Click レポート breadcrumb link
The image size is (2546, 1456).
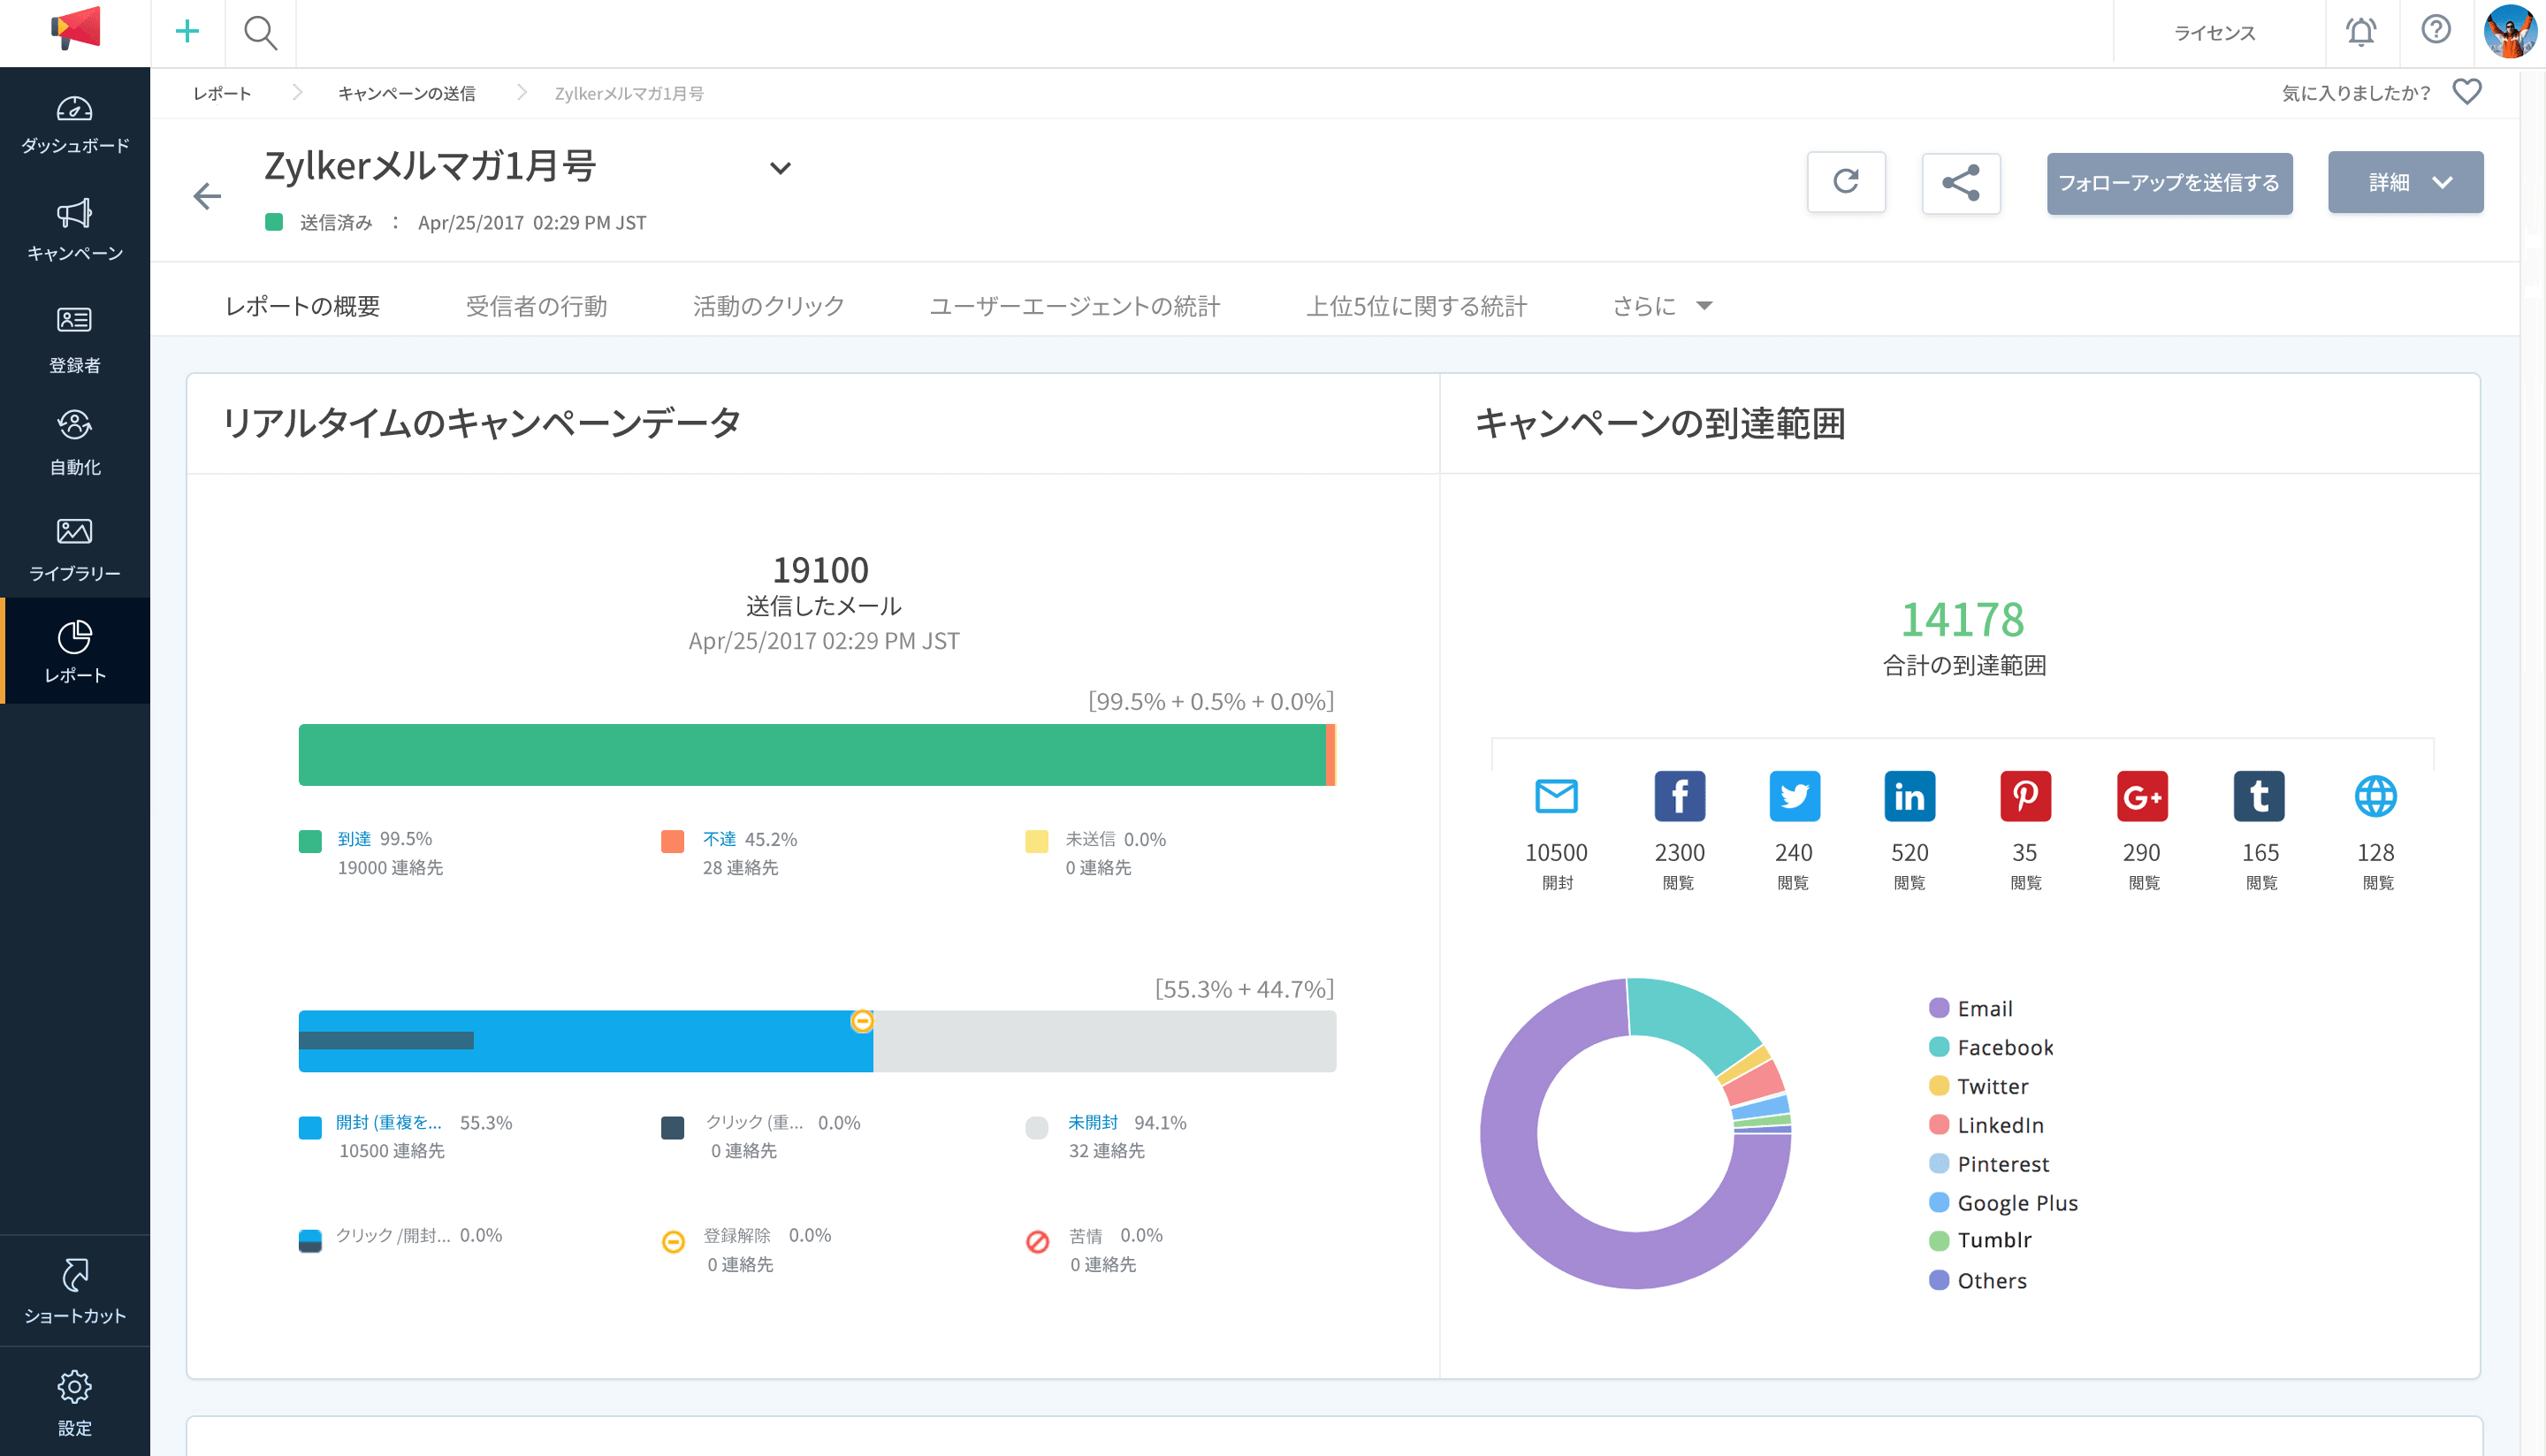222,93
